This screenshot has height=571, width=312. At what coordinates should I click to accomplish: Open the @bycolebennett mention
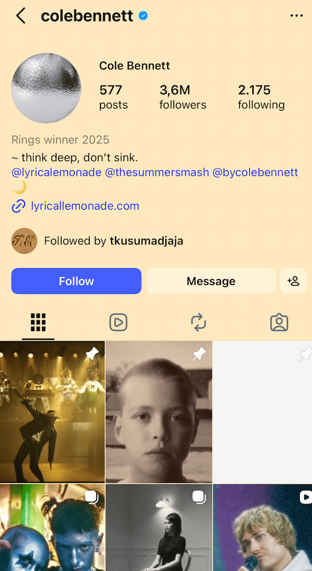pos(255,172)
